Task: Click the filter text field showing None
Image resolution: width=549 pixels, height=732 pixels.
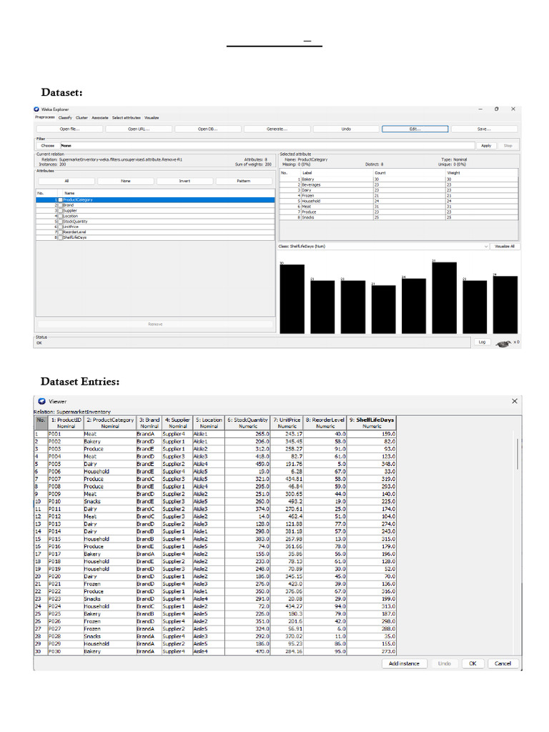Action: [x=267, y=146]
